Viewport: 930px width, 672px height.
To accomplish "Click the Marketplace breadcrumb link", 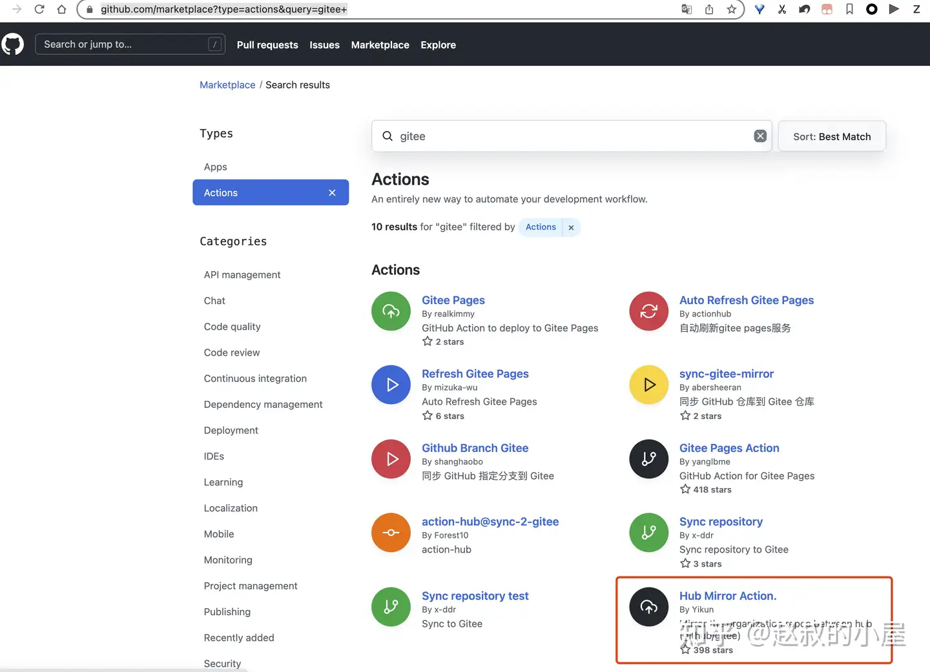I will tap(227, 85).
